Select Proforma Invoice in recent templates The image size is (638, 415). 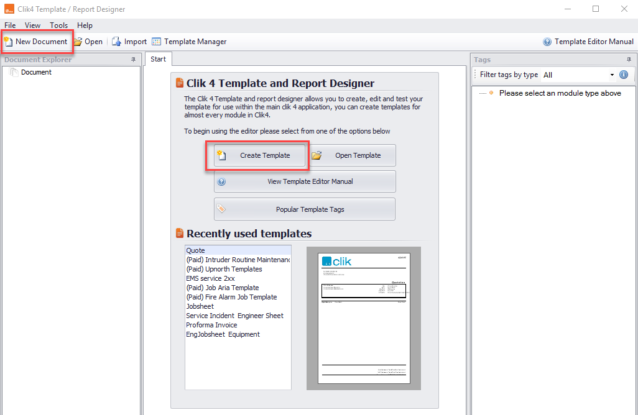[211, 325]
